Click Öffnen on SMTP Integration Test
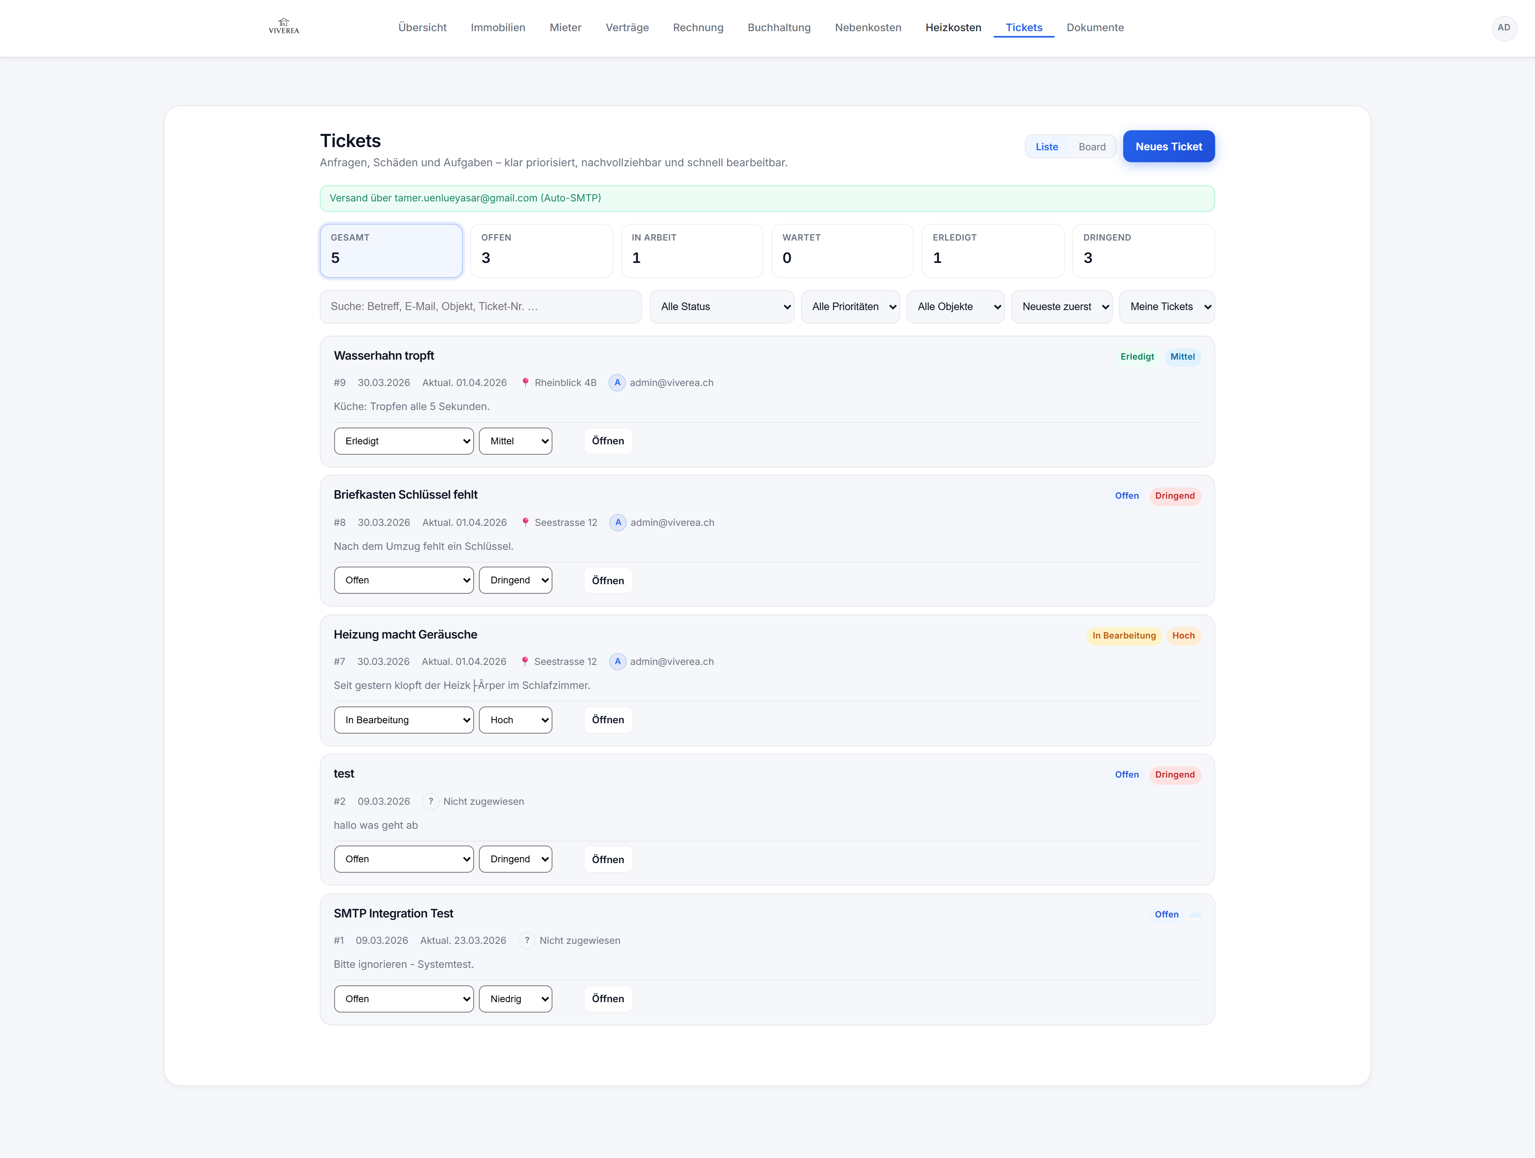Screen dimensions: 1535x1158 (608, 999)
